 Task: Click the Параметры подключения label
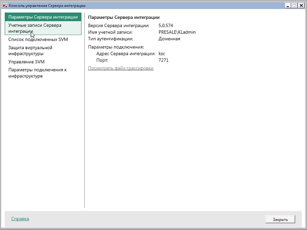(116, 47)
